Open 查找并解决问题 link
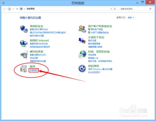 point(37,36)
